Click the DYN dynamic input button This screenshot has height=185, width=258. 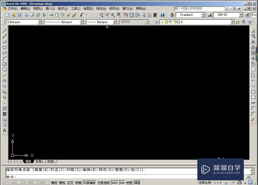[122, 182]
